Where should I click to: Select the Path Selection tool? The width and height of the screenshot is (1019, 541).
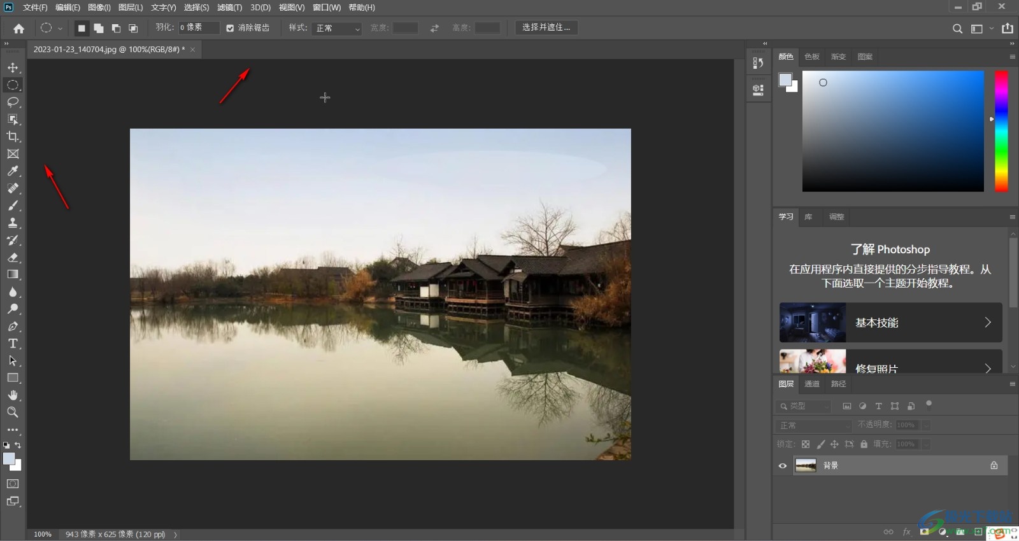point(13,360)
